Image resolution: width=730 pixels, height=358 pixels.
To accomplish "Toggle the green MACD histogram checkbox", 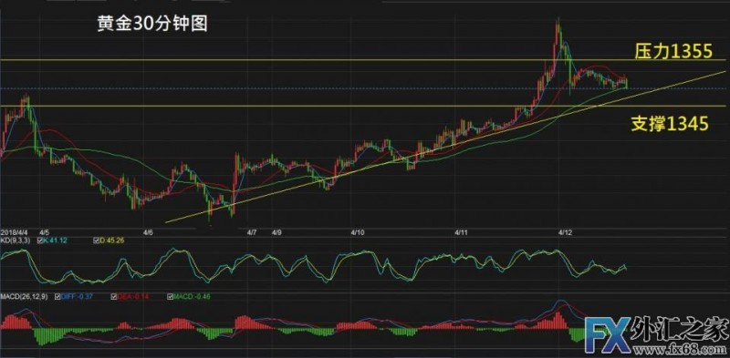I will pyautogui.click(x=171, y=296).
